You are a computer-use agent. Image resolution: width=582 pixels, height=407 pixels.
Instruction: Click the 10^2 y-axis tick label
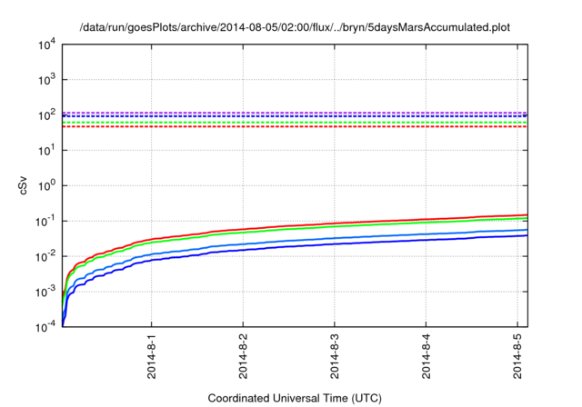click(x=46, y=114)
